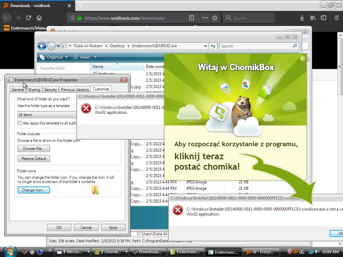This screenshot has width=343, height=257.
Task: Open the Previous Versions tab
Action: pyautogui.click(x=75, y=90)
